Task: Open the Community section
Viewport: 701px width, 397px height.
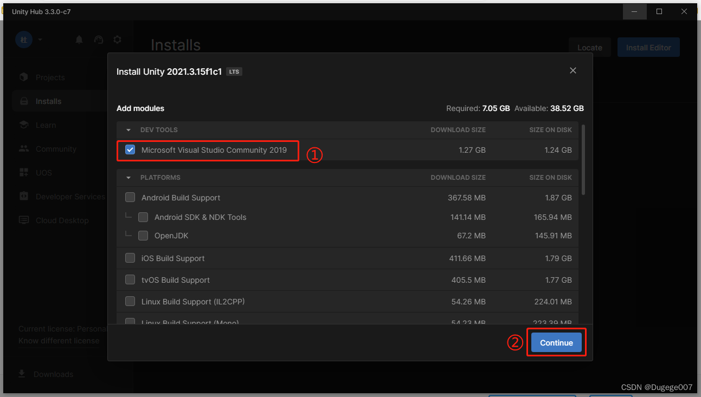Action: (56, 149)
